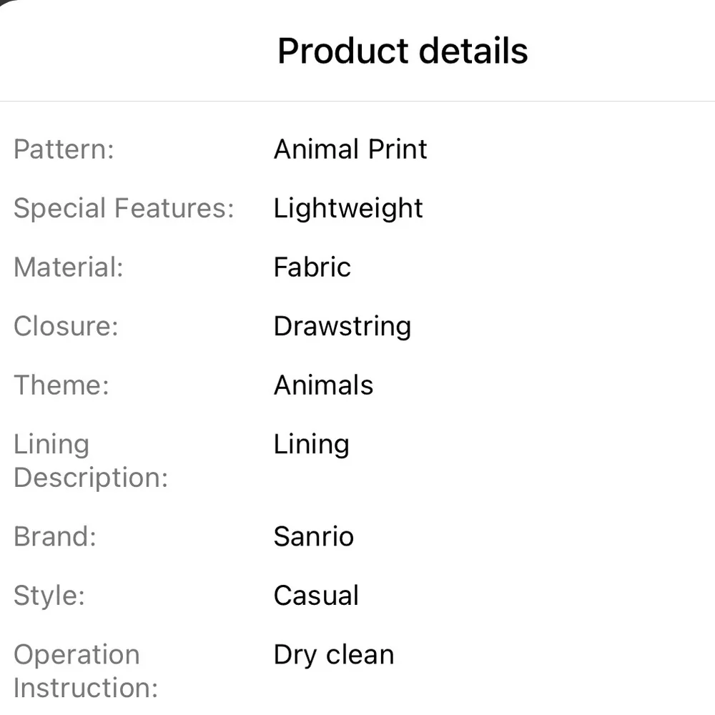Tap the Animal Print value
Image resolution: width=715 pixels, height=715 pixels.
pos(350,149)
